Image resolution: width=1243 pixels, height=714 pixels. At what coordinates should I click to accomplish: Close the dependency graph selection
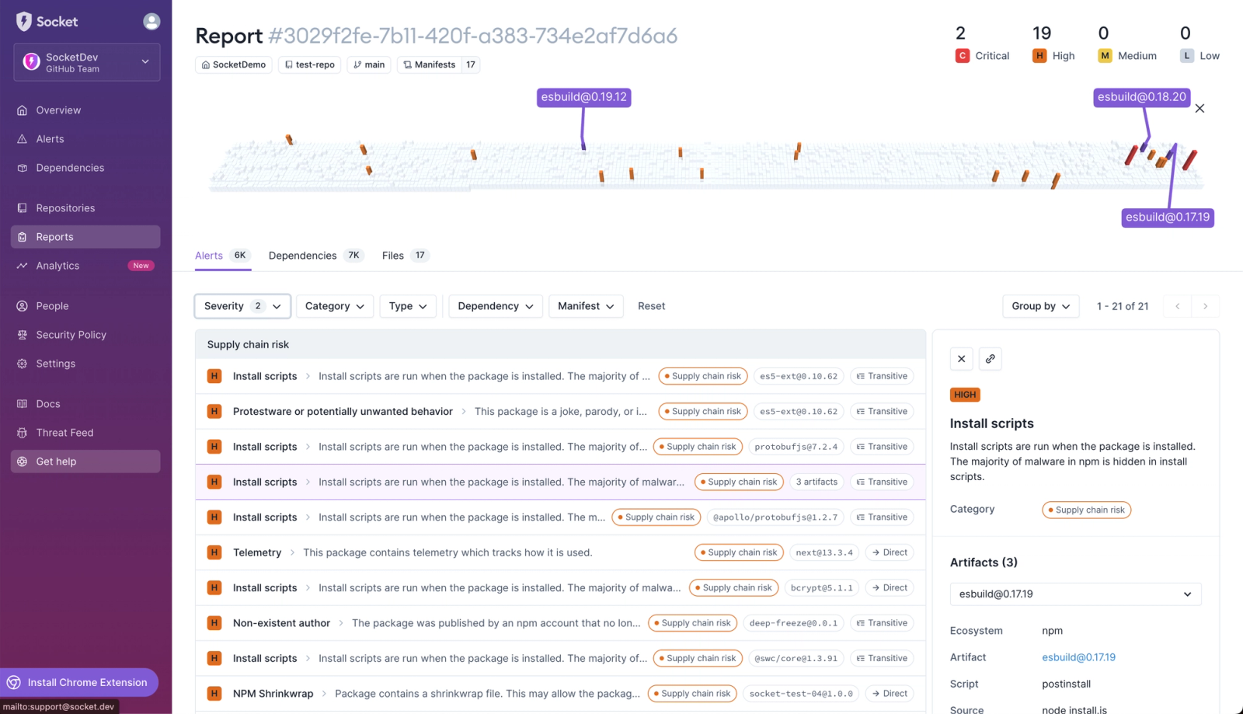coord(1199,108)
